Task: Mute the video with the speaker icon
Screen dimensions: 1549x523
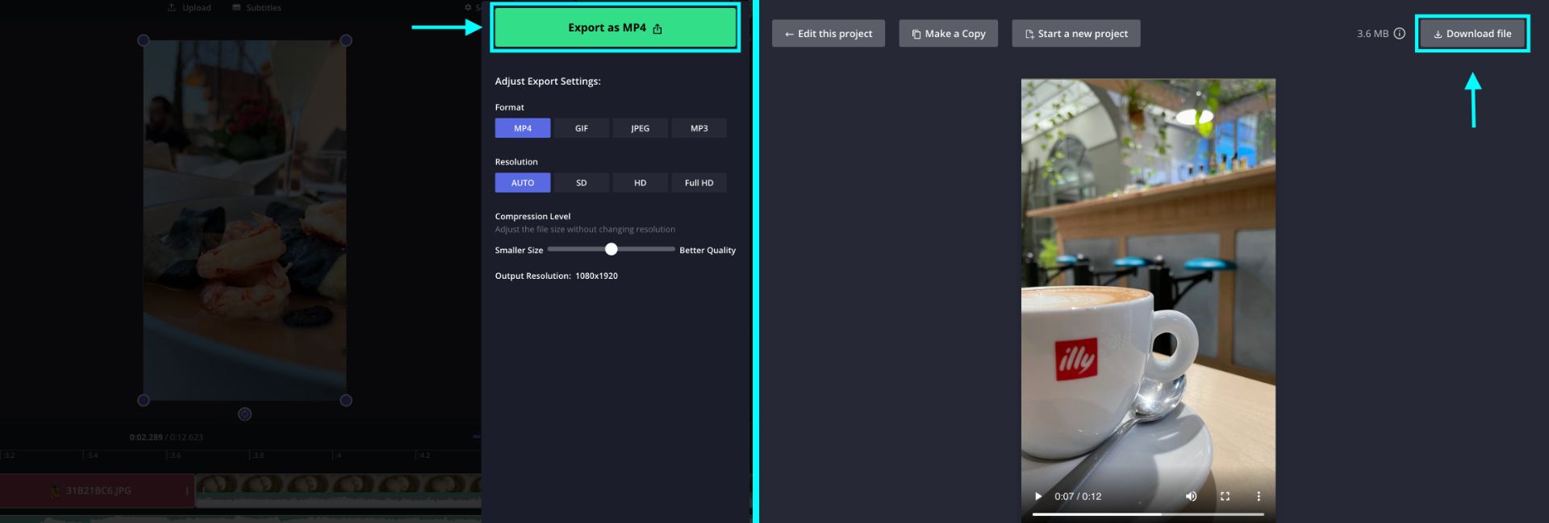Action: pos(1191,496)
